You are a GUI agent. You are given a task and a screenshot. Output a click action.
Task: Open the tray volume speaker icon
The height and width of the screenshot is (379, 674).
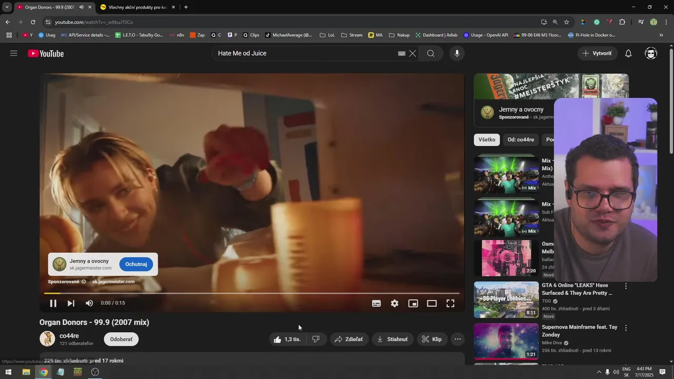pos(616,372)
